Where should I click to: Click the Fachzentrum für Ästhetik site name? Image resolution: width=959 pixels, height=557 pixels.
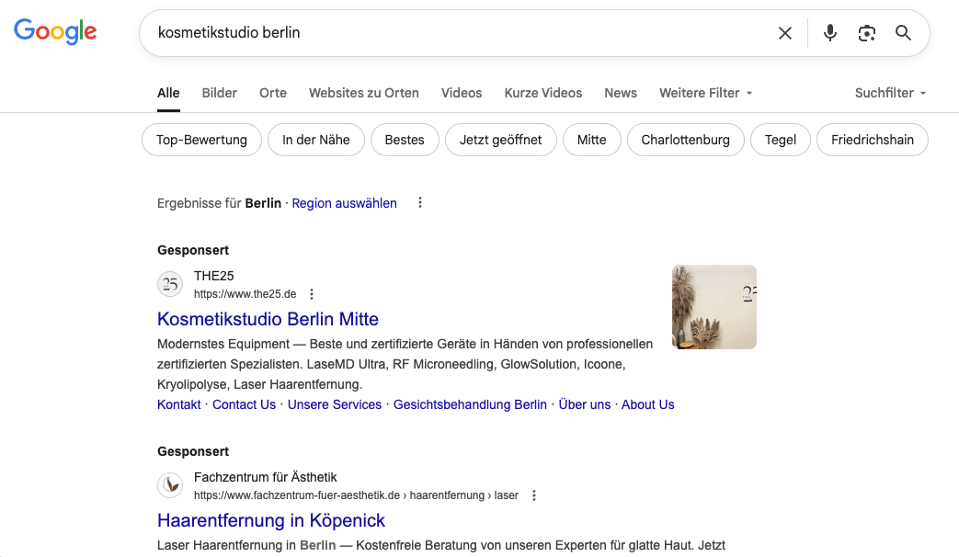tap(266, 478)
